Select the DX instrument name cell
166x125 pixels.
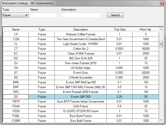[16, 68]
